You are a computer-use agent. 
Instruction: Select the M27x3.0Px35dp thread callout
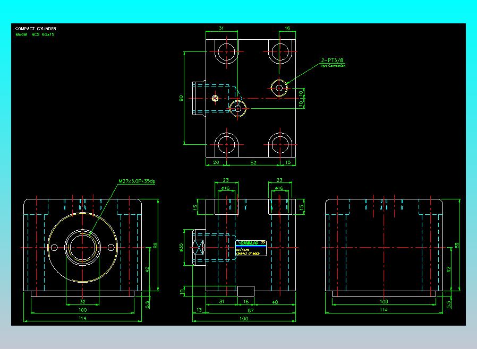click(x=137, y=181)
